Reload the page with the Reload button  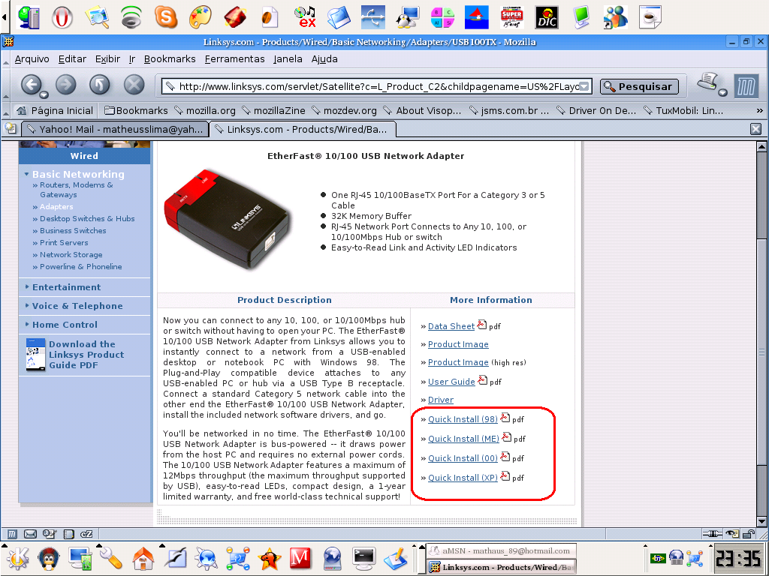[x=100, y=85]
